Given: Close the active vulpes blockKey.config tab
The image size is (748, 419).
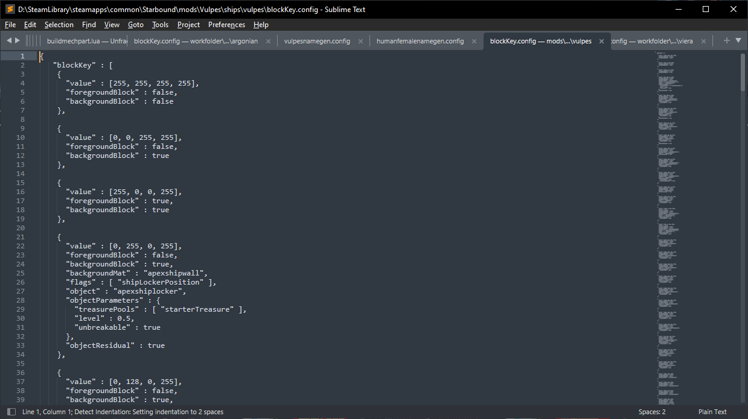Looking at the screenshot, I should pyautogui.click(x=603, y=42).
